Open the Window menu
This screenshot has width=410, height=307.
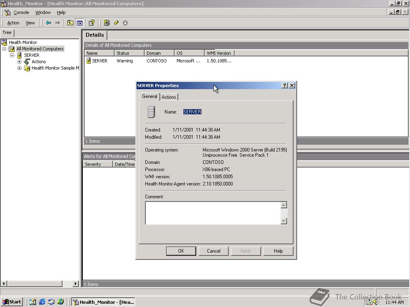[x=43, y=12]
